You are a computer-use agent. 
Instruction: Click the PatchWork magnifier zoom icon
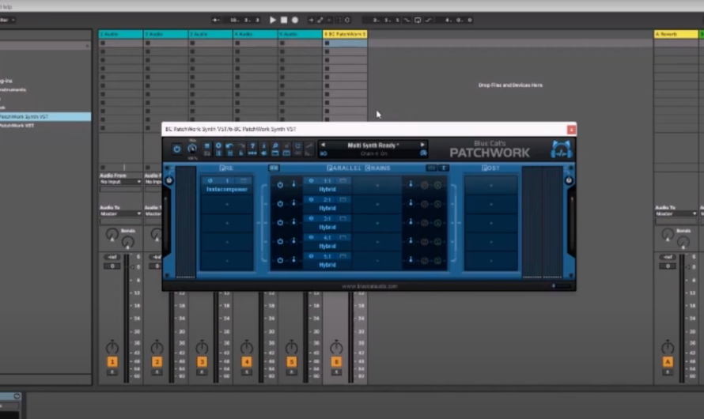tap(275, 145)
